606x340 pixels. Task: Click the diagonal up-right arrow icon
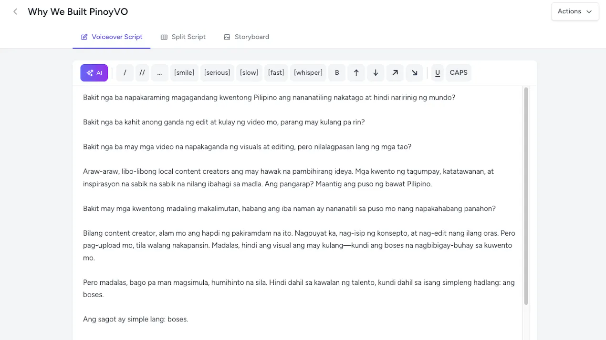tap(395, 73)
